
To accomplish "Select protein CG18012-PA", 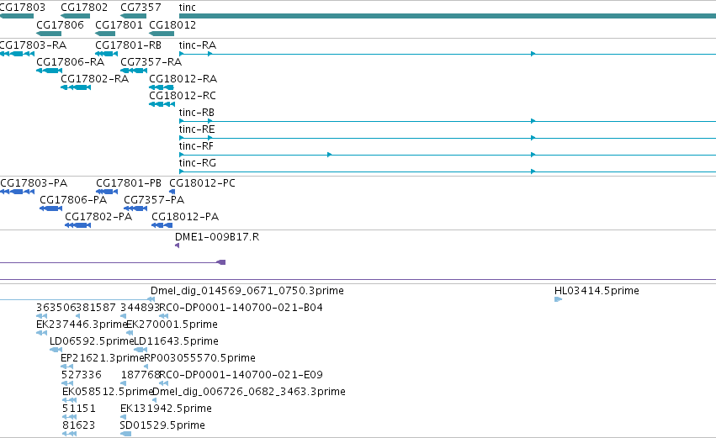I will point(185,217).
